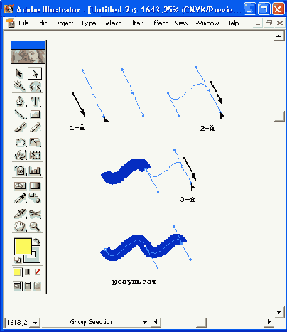Swap fill and stroke colors arrow
The width and height of the screenshot is (287, 332).
[37, 242]
